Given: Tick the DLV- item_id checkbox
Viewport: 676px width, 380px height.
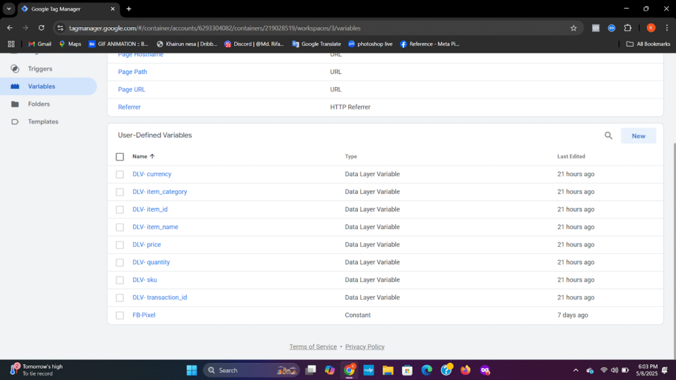Looking at the screenshot, I should pos(120,210).
